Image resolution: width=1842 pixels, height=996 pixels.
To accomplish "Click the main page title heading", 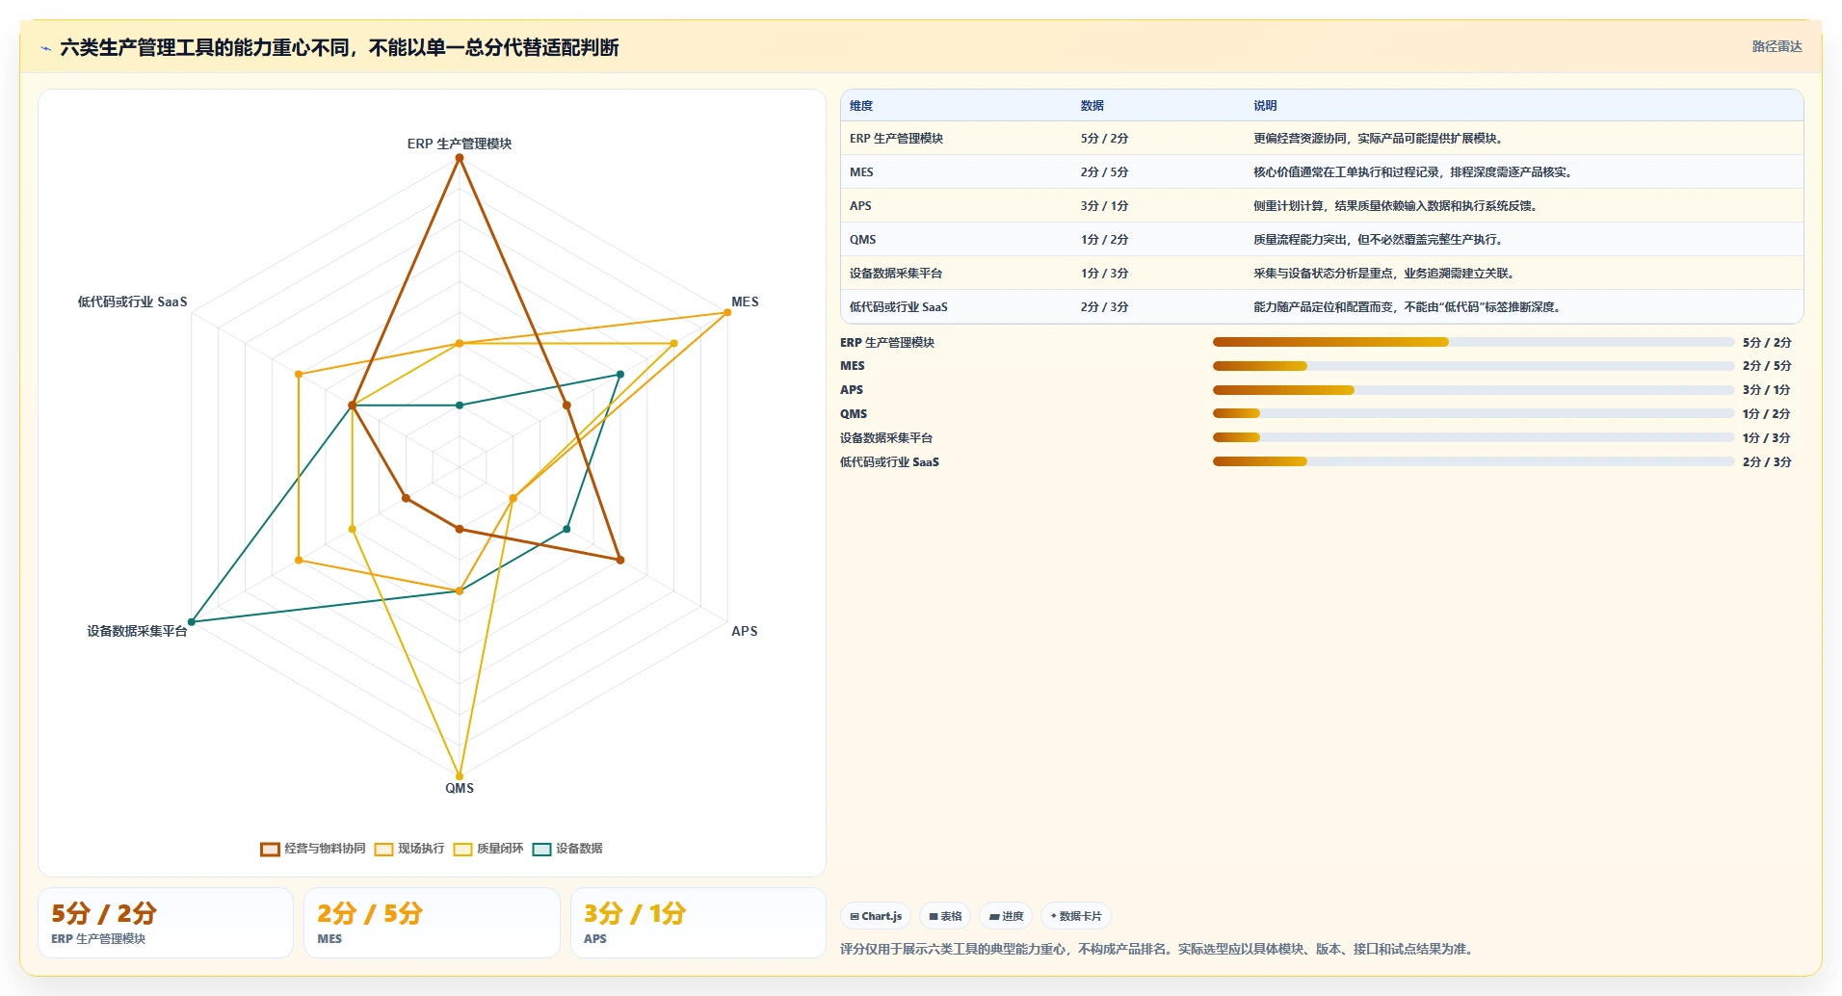I will [x=339, y=48].
